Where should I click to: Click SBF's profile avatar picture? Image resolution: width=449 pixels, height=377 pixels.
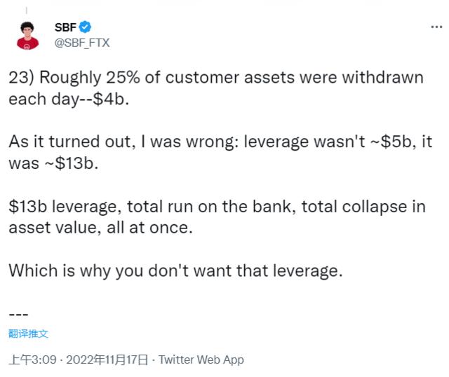28,34
